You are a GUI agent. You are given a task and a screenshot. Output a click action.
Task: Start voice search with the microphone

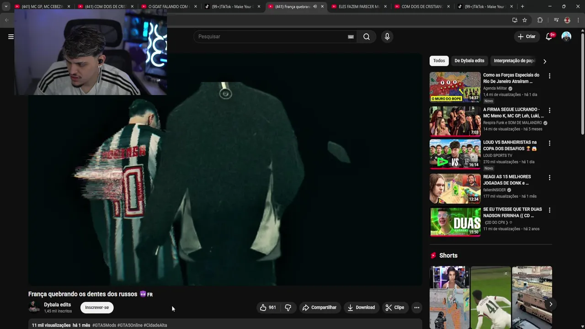coord(387,37)
